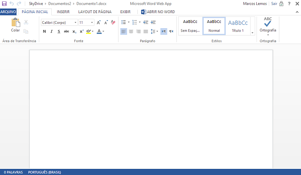Run the Ortografia spell check
The image size is (301, 175).
pos(268,24)
